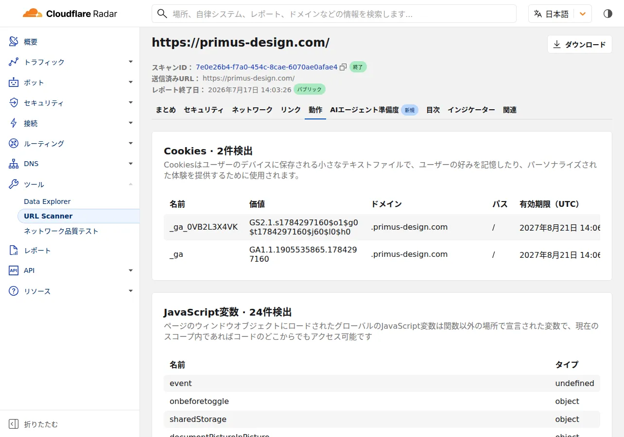Click the Cloudflare Radar logo
Screen dimensions: 624x437
click(70, 14)
